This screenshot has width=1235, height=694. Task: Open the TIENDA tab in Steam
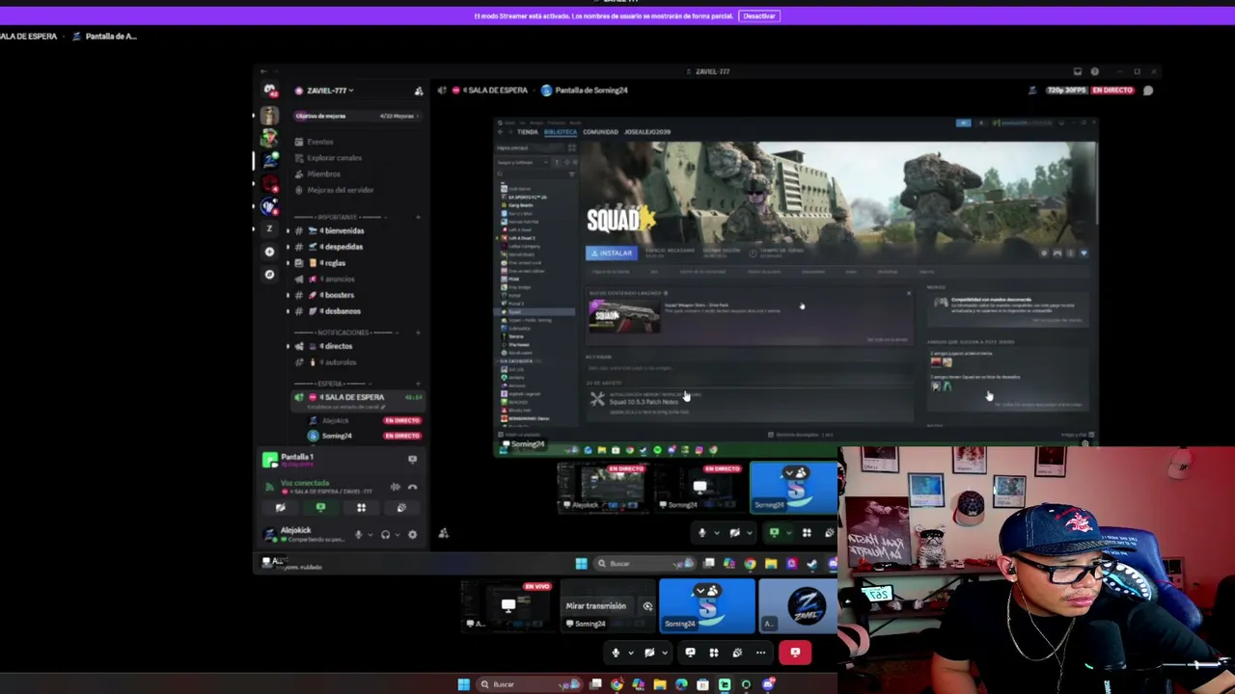click(x=527, y=132)
